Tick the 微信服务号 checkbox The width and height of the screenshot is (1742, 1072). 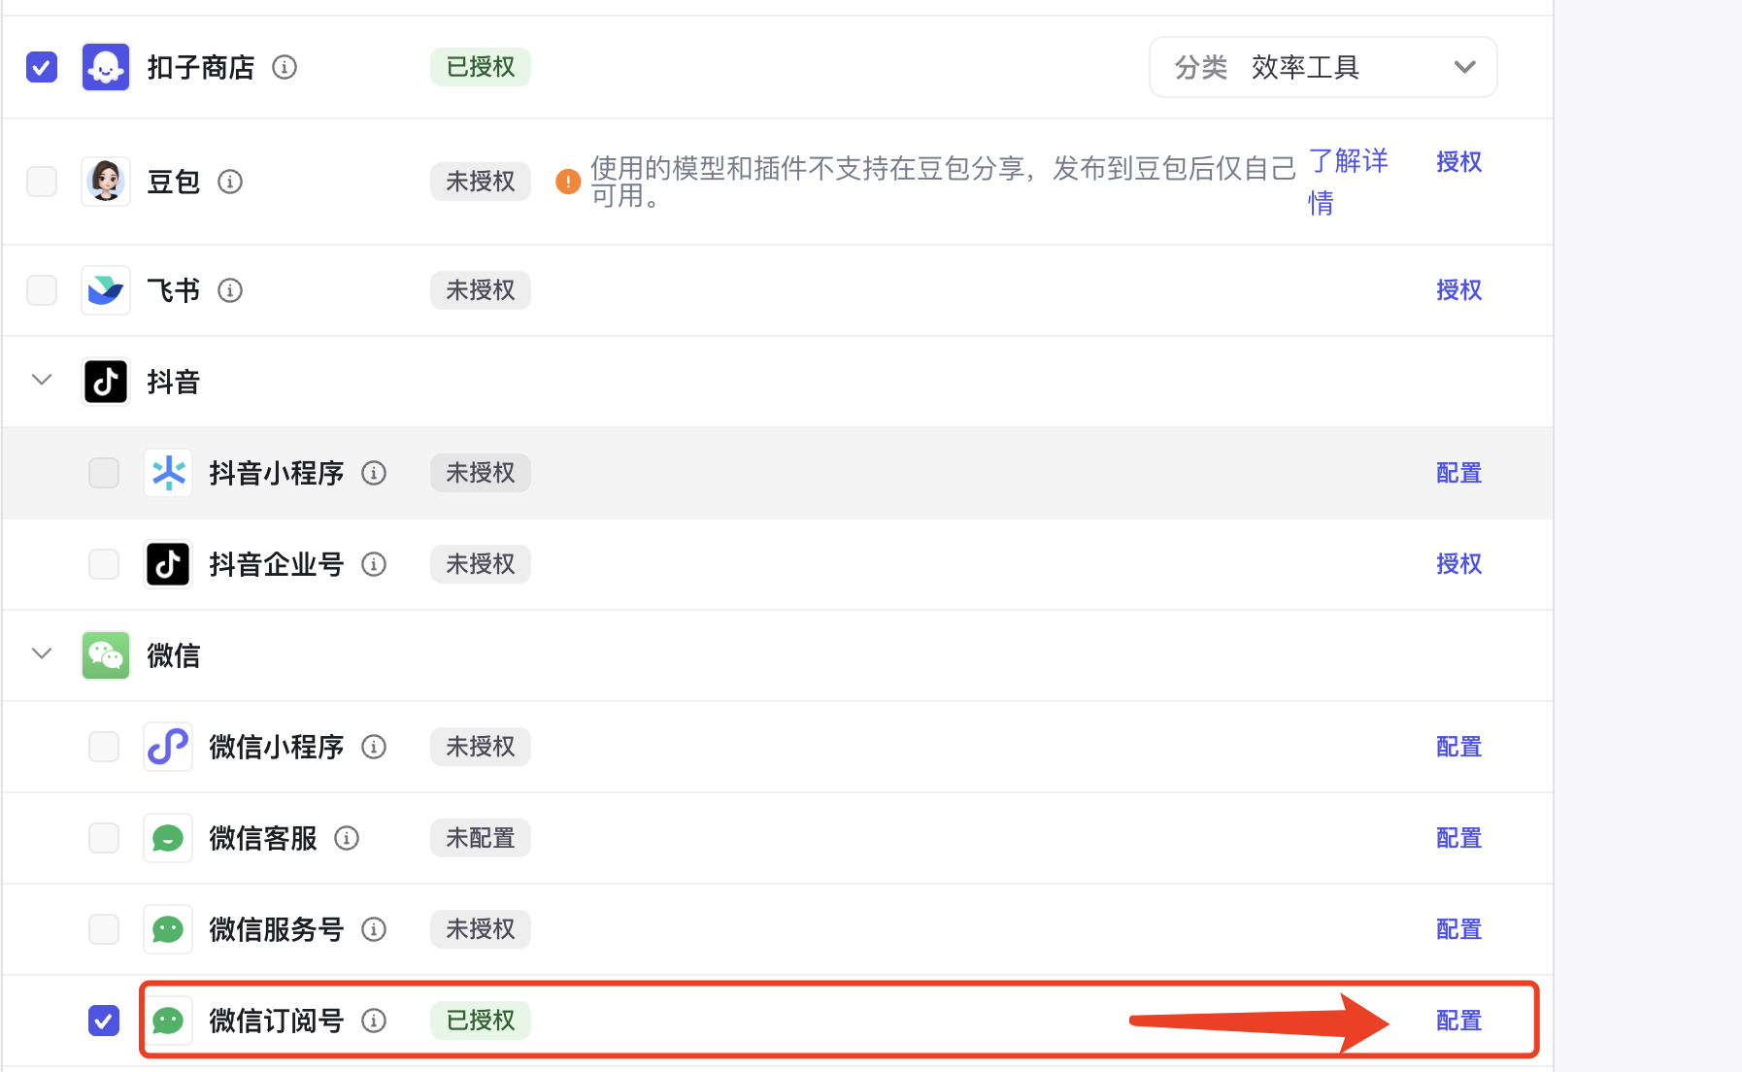[104, 929]
